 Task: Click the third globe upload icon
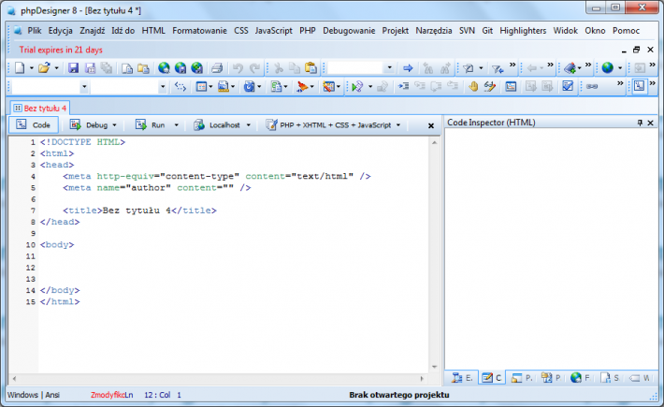[197, 67]
